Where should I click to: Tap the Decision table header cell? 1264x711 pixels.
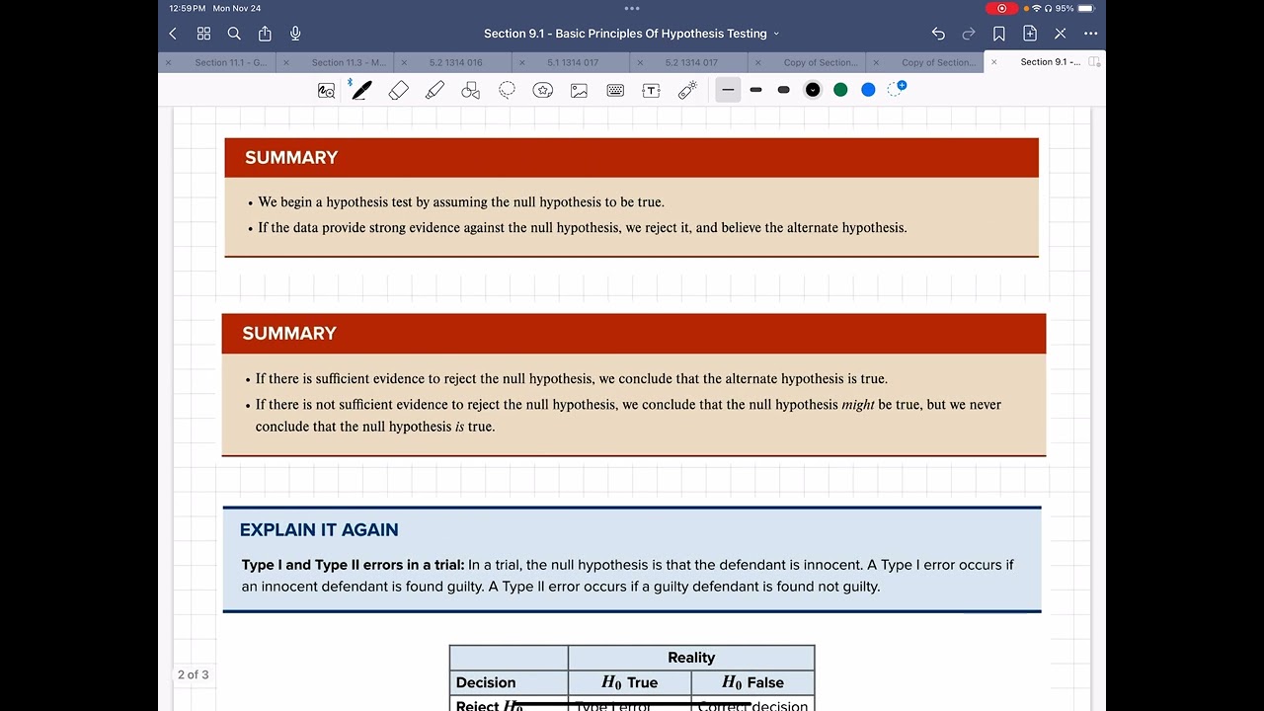[509, 682]
